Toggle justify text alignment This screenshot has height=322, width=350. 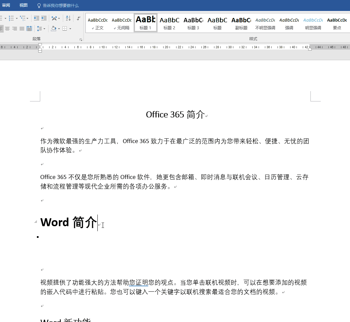22,29
